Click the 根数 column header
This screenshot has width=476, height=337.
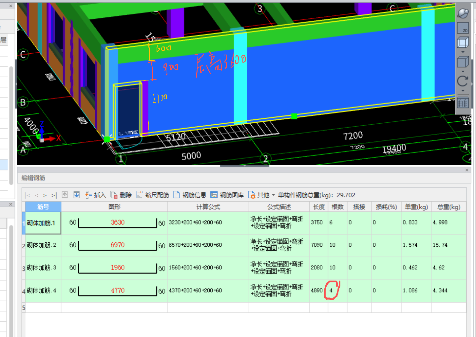pos(337,207)
